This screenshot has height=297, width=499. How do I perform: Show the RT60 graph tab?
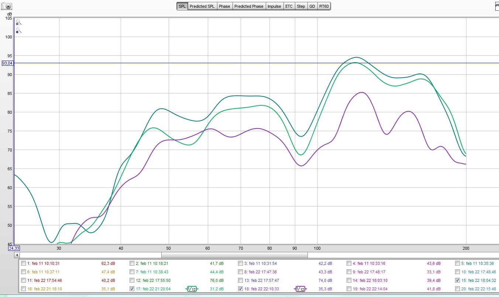(x=324, y=6)
